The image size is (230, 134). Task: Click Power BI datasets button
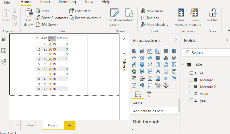[x=52, y=18]
